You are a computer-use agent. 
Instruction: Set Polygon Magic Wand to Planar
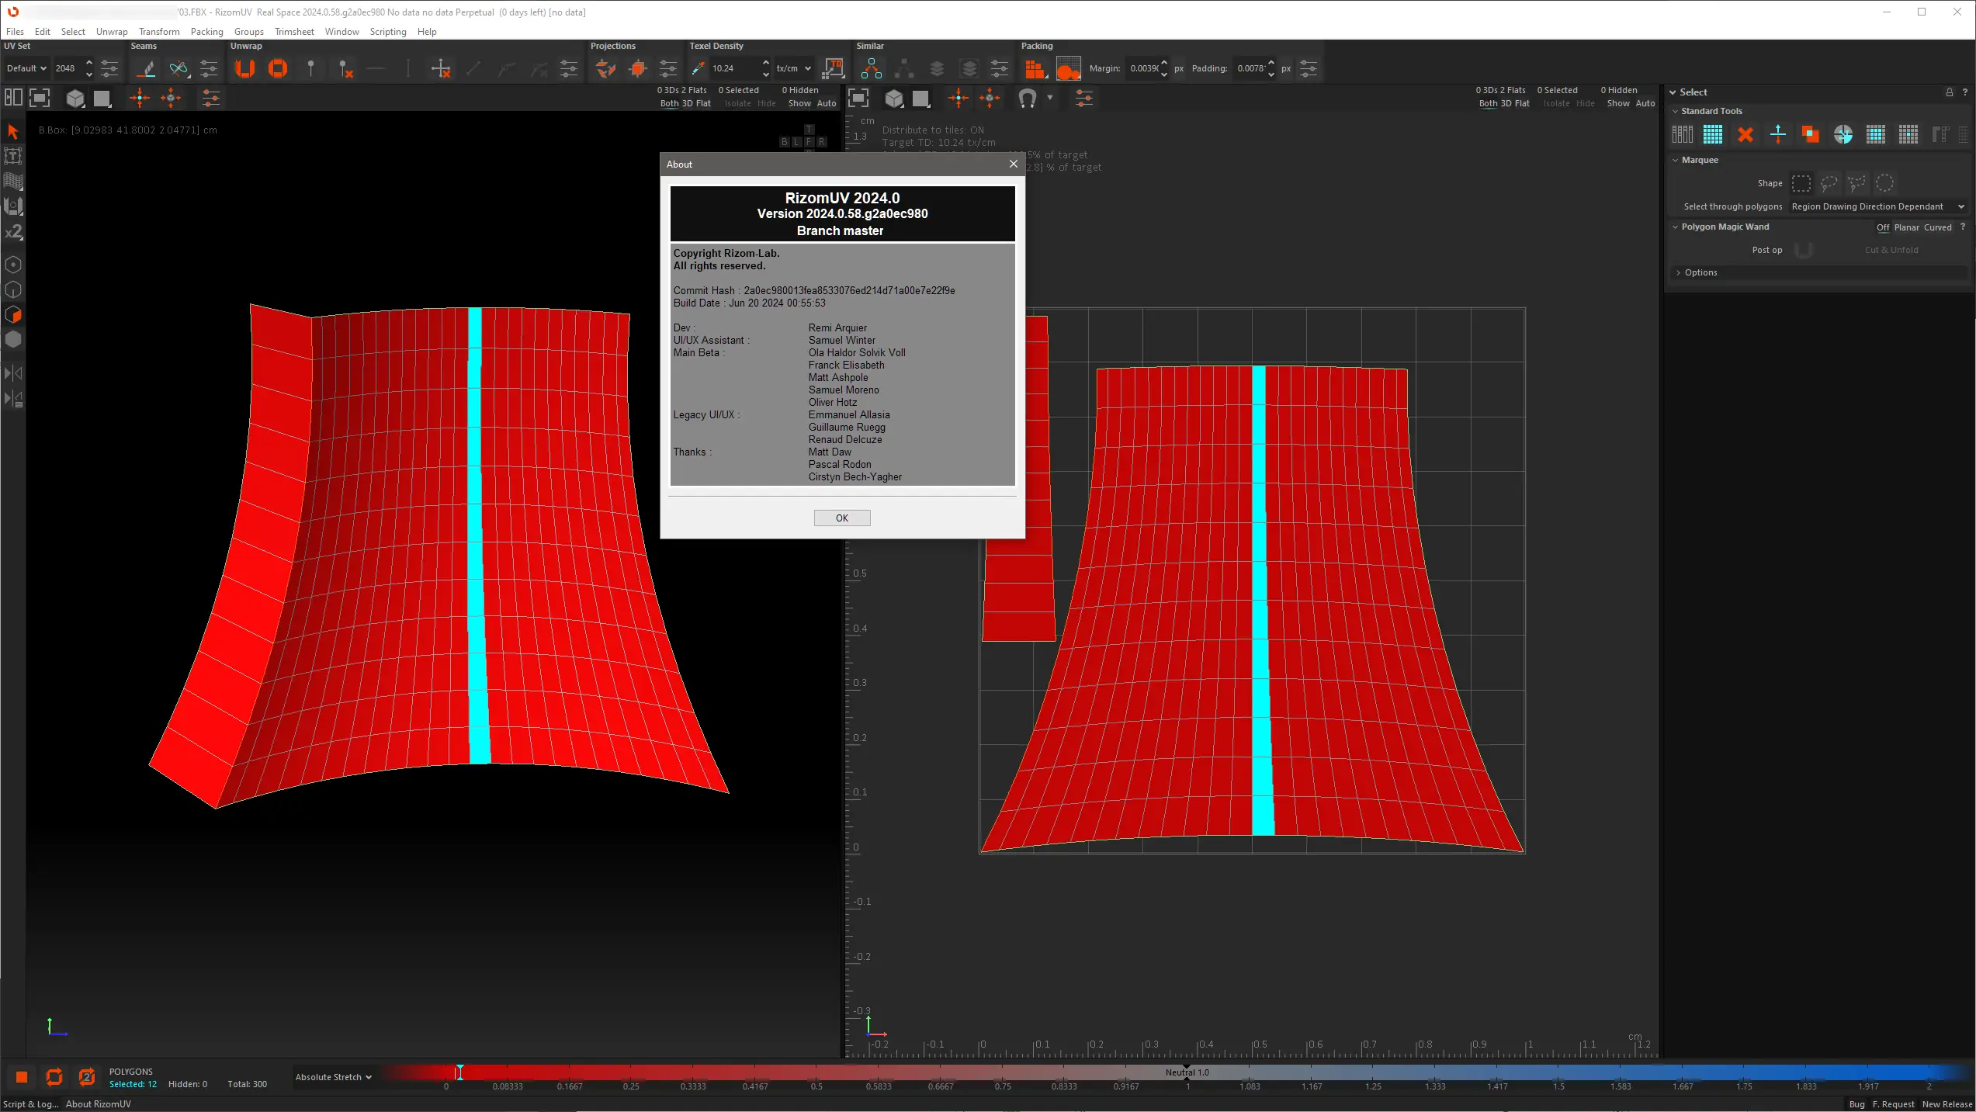tap(1906, 227)
